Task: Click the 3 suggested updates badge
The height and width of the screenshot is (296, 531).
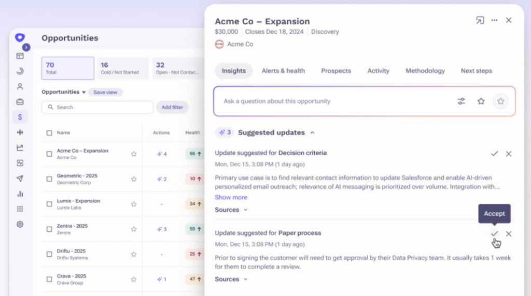Action: coord(225,132)
